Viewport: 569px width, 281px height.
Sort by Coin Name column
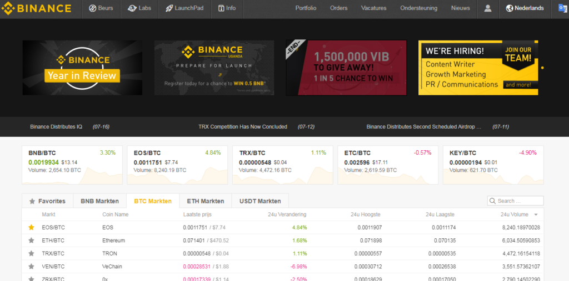[x=116, y=214]
